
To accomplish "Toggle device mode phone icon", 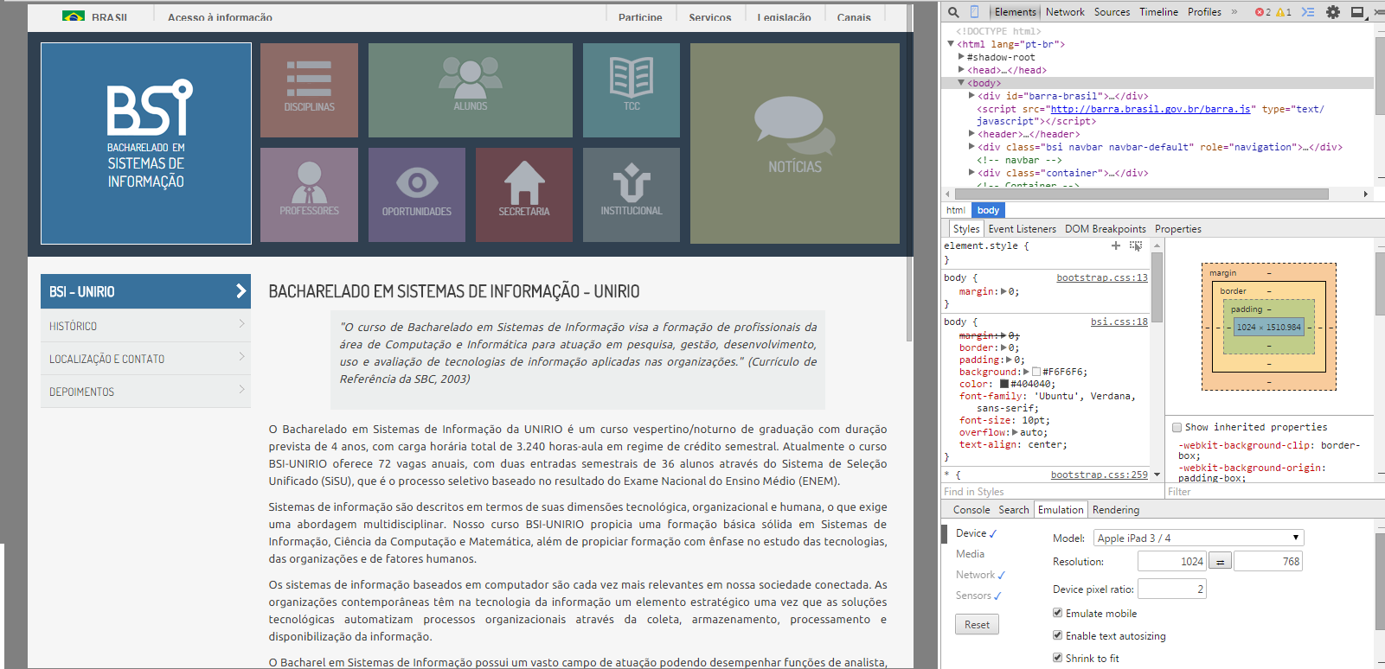I will pos(974,12).
